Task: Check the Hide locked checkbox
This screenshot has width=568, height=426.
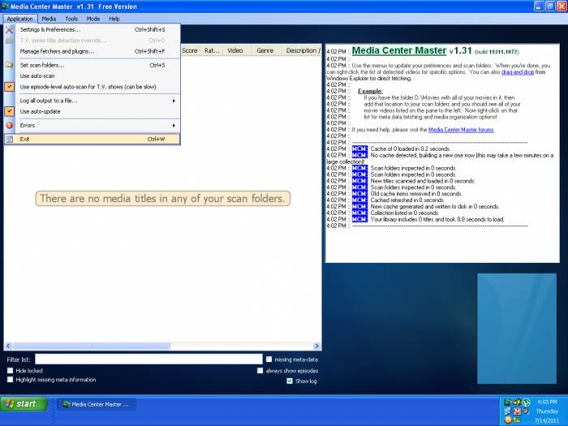Action: (x=10, y=371)
